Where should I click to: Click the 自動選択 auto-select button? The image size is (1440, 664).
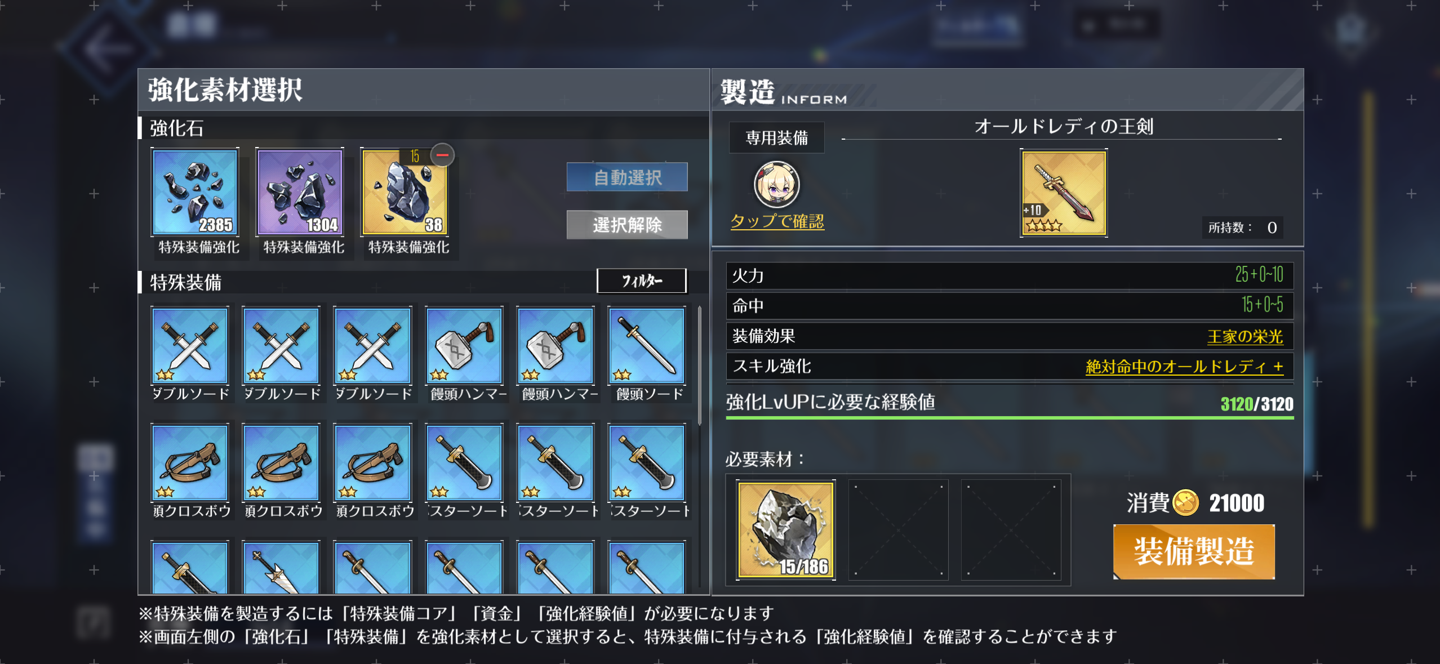627,177
